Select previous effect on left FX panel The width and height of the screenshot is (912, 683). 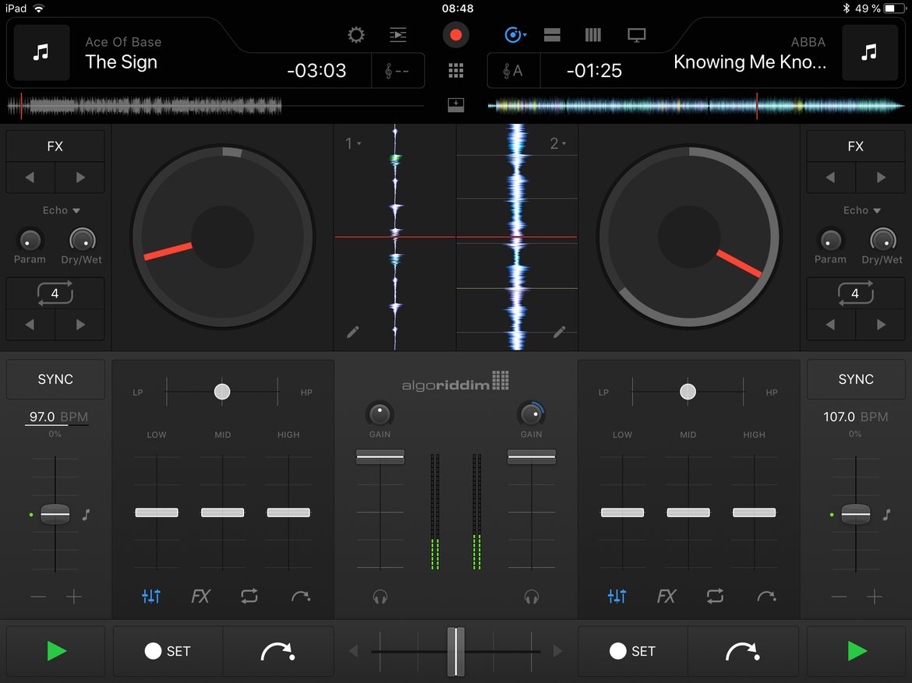tap(30, 178)
